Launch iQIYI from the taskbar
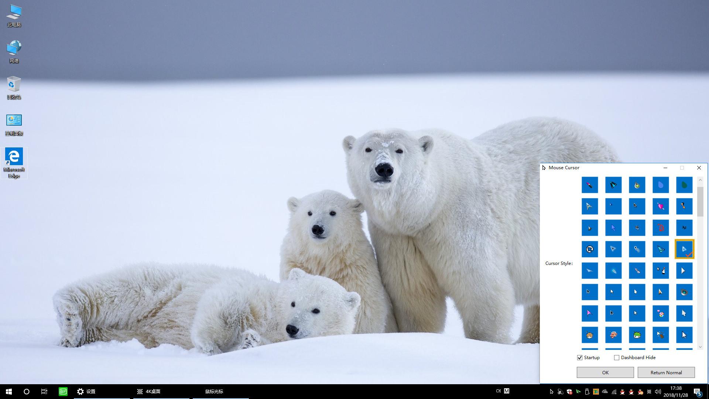Image resolution: width=709 pixels, height=399 pixels. [x=63, y=391]
